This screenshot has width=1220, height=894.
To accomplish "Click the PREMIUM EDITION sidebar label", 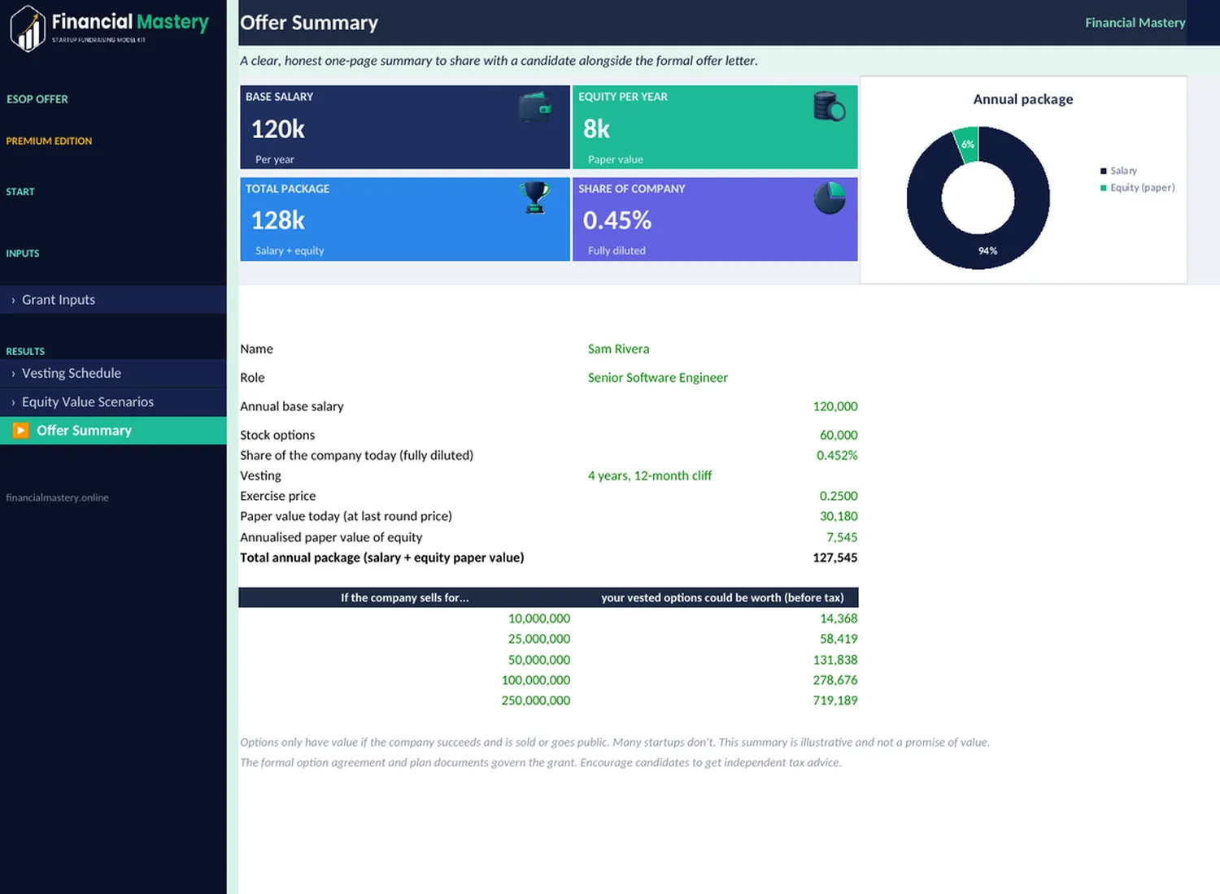I will tap(49, 141).
